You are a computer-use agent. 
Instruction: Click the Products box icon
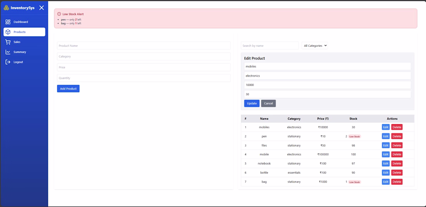8,32
